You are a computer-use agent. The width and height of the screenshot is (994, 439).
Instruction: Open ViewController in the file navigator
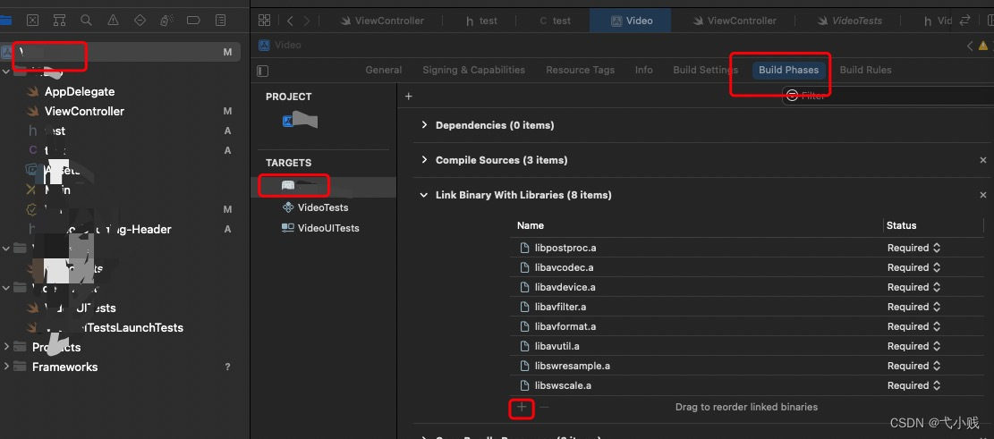pos(84,111)
